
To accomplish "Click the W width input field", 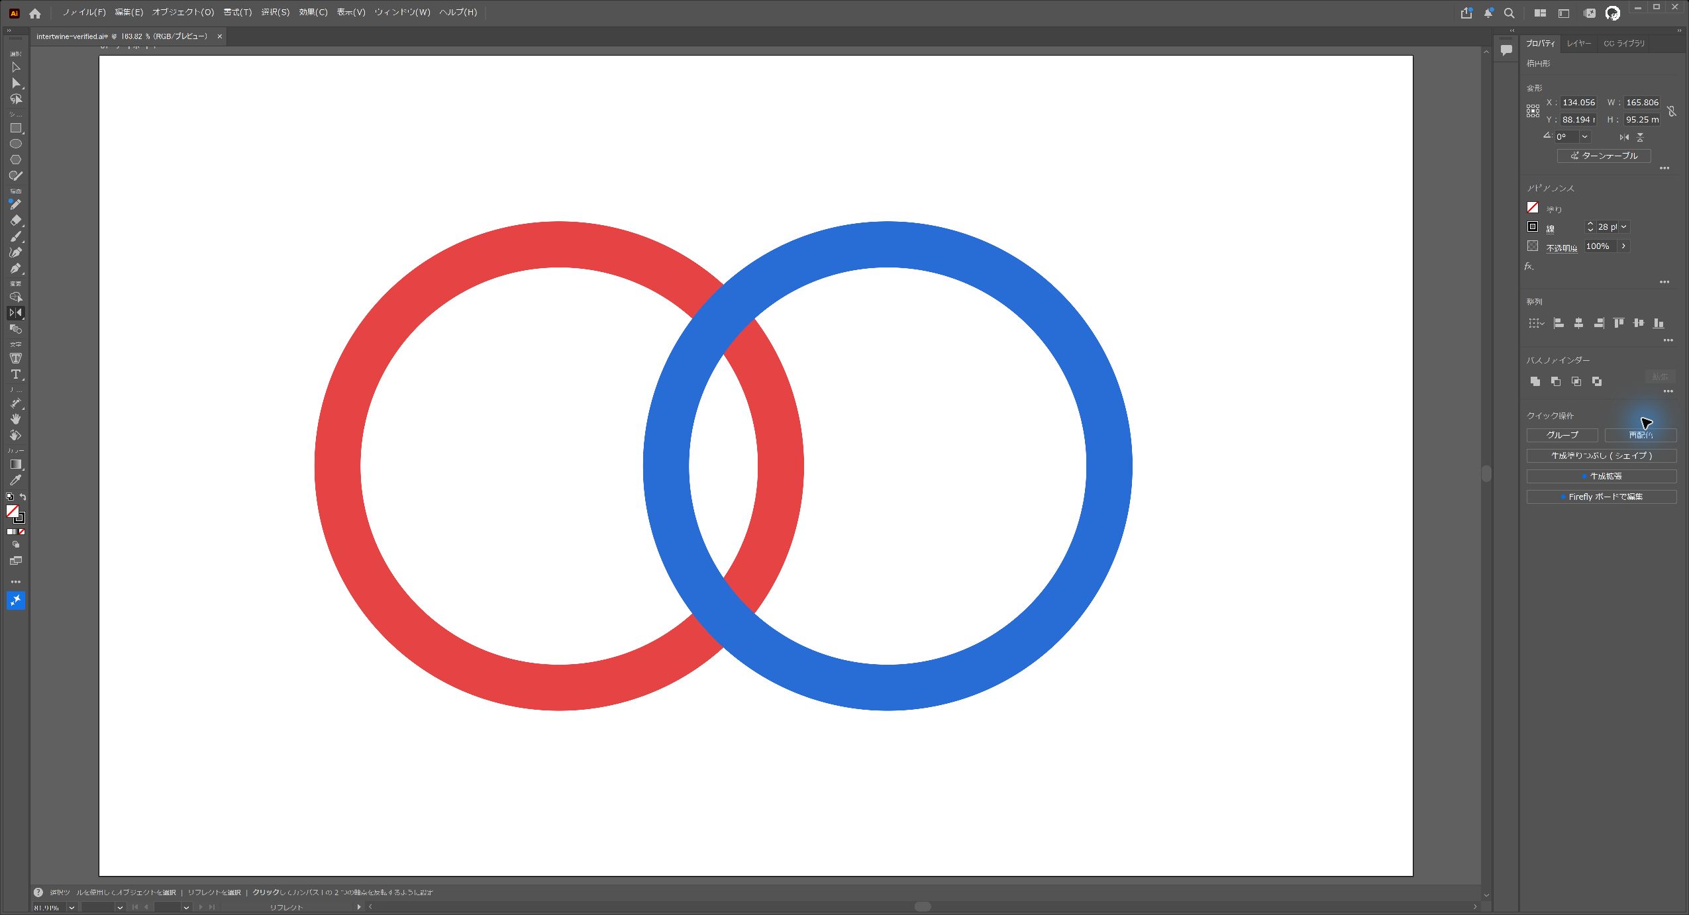I will click(1641, 103).
